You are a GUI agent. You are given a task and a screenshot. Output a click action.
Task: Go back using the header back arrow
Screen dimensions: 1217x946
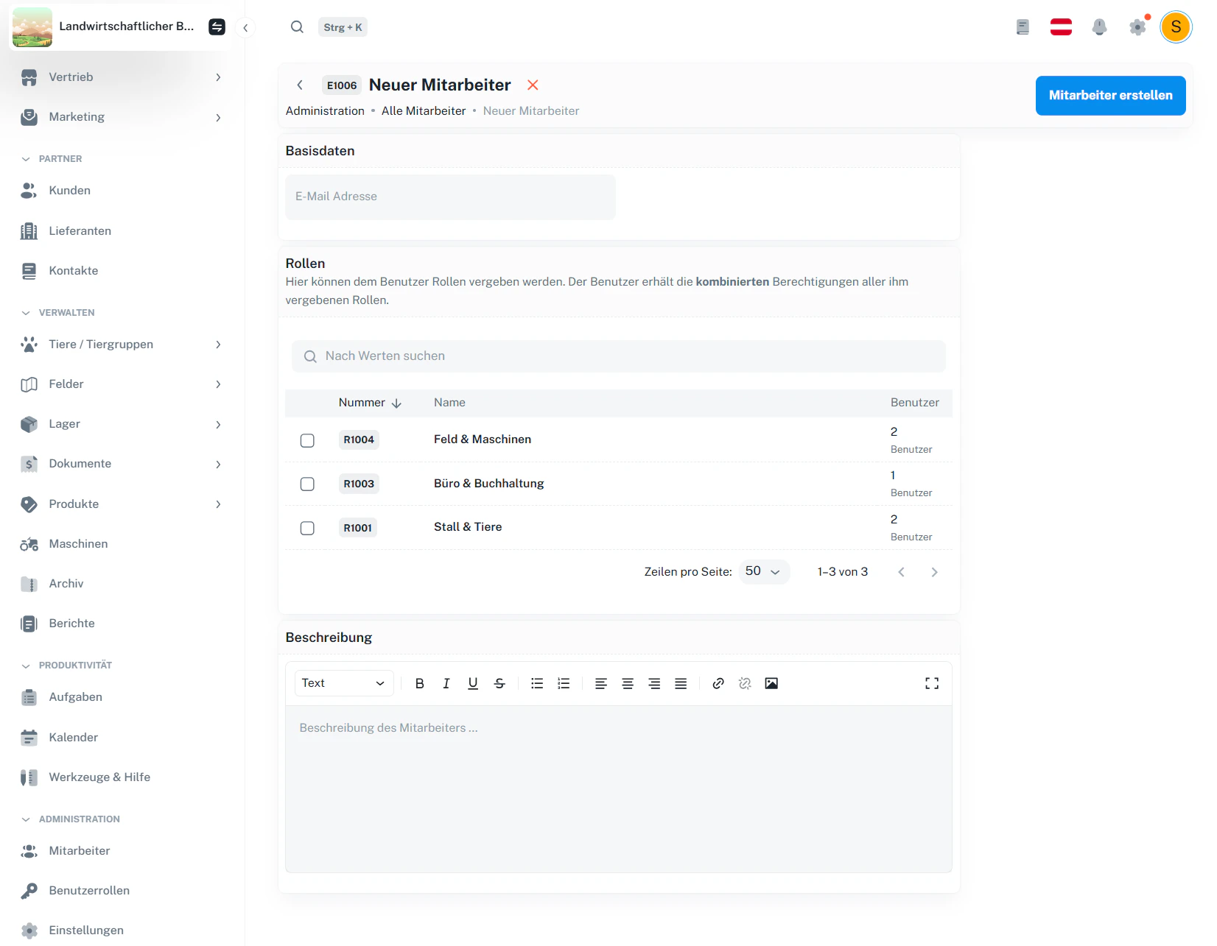point(300,85)
